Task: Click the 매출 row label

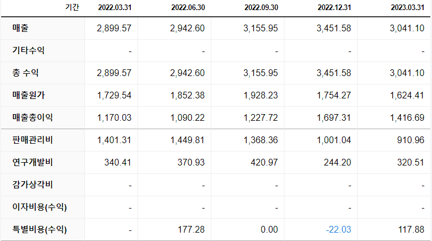Action: click(x=22, y=28)
